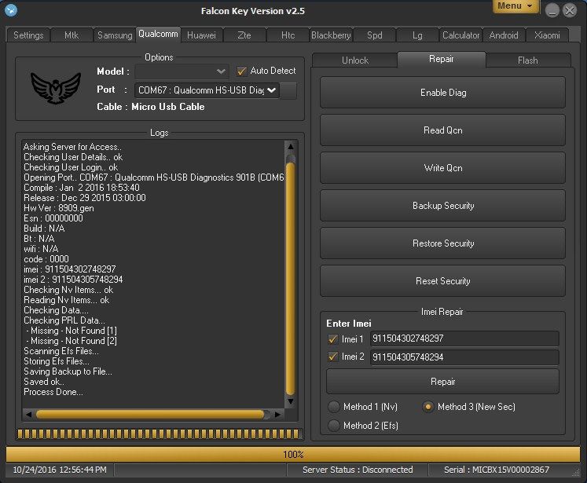The image size is (587, 483).
Task: Click the Falcon Key bird icon in title bar
Action: [11, 9]
